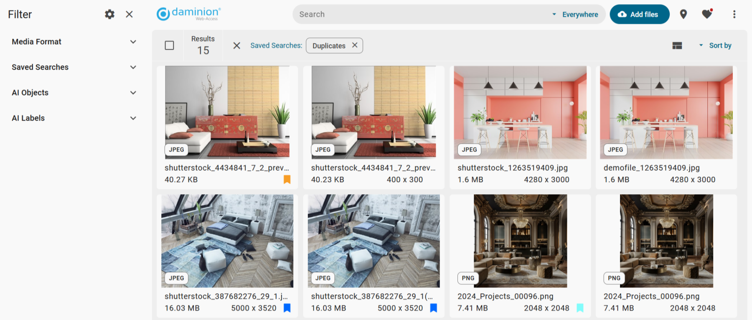
Task: Open the map location pin icon
Action: [x=683, y=14]
